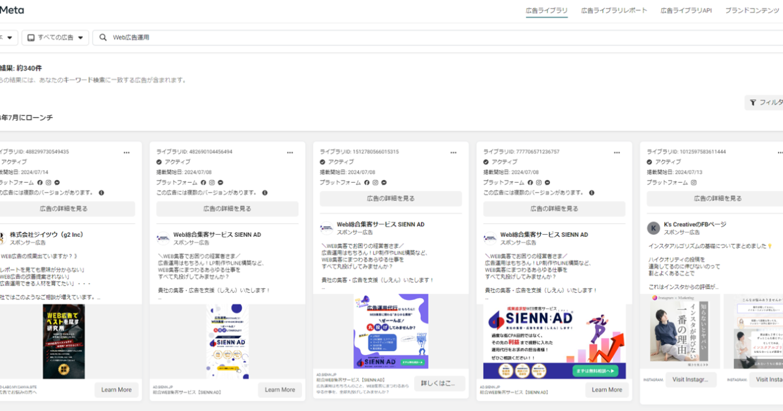
Task: Click Messenger platform icon on ad 777706571236757
Action: [548, 183]
